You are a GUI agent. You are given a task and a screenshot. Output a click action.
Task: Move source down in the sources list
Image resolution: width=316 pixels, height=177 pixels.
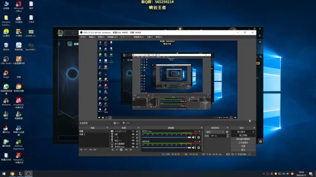(131, 150)
